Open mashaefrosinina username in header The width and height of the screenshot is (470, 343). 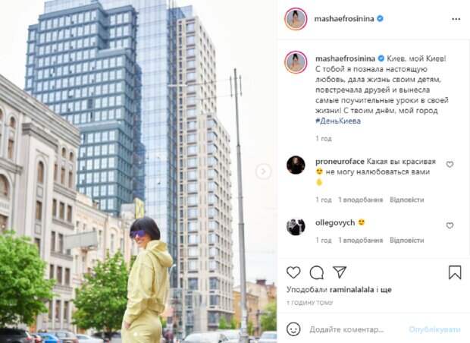click(x=344, y=19)
